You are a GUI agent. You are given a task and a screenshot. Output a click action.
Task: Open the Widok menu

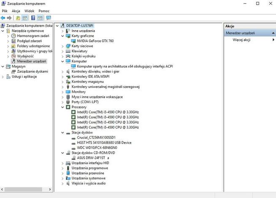coord(30,11)
